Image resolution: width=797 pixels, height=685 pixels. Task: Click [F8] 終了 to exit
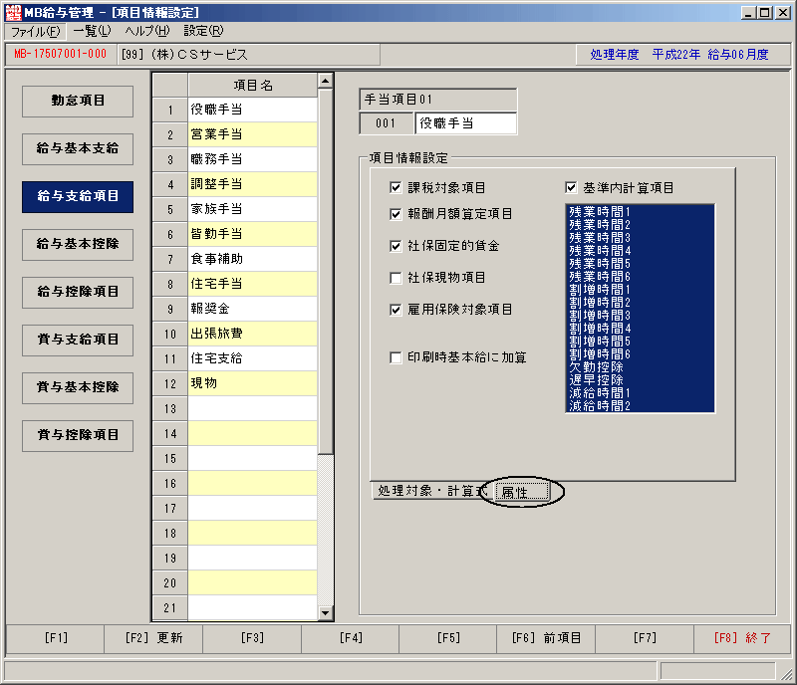click(742, 638)
